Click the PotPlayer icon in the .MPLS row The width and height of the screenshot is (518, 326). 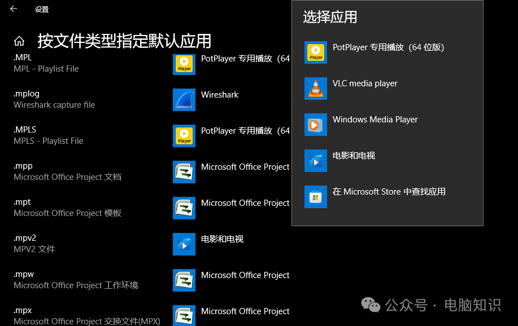point(184,136)
